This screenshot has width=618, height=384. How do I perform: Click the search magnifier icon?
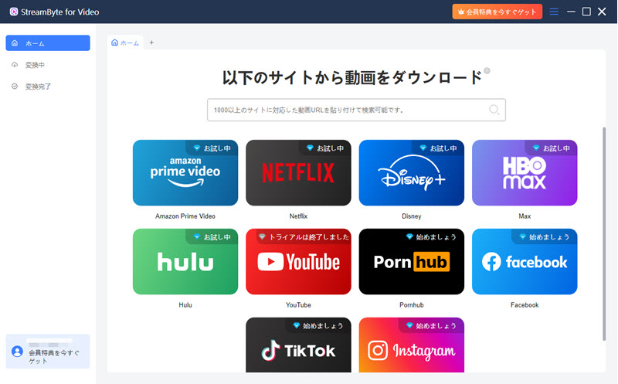[x=494, y=110]
